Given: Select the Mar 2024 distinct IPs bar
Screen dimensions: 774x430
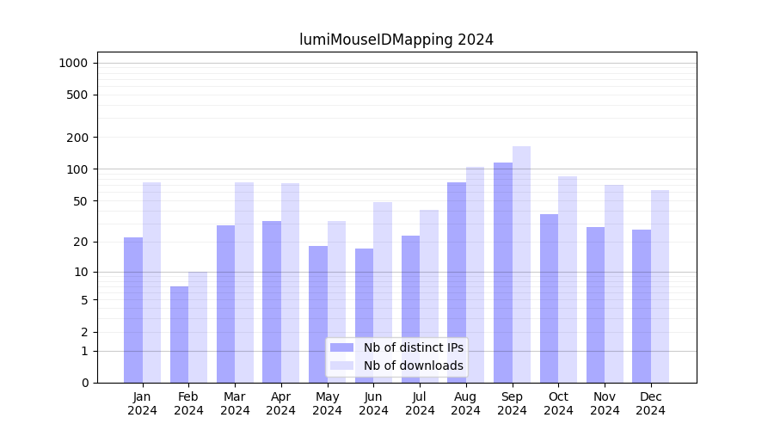Looking at the screenshot, I should (225, 304).
